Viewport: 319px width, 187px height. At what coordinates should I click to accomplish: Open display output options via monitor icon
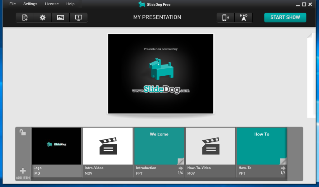78,17
